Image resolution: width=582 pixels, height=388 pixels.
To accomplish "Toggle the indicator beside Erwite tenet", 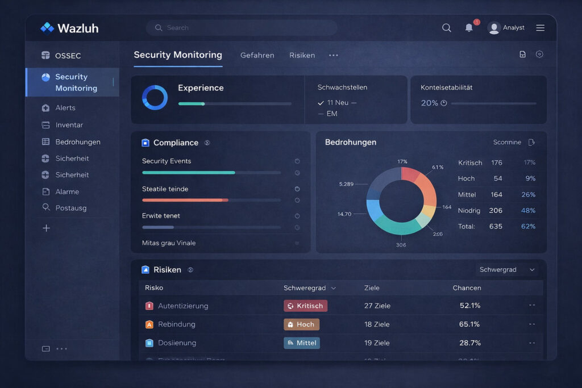I will (x=297, y=216).
